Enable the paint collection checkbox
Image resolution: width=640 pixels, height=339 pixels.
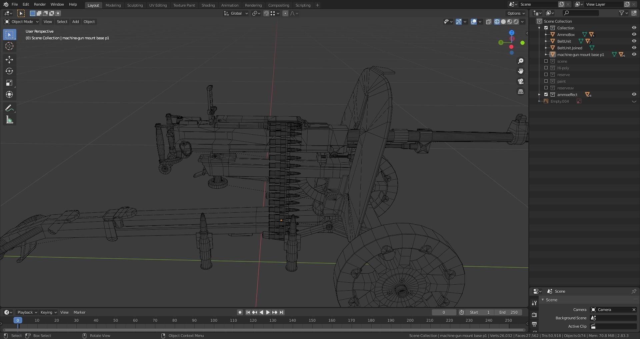tap(546, 81)
